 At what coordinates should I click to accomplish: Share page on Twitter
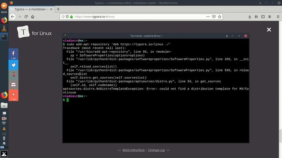tap(13, 65)
